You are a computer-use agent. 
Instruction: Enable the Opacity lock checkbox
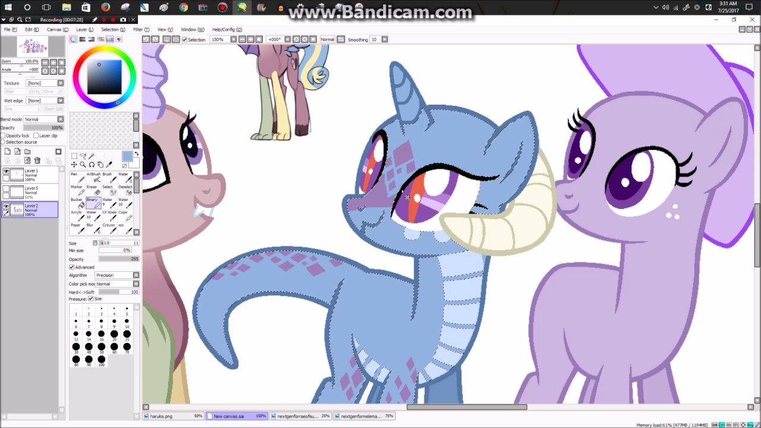pos(3,136)
